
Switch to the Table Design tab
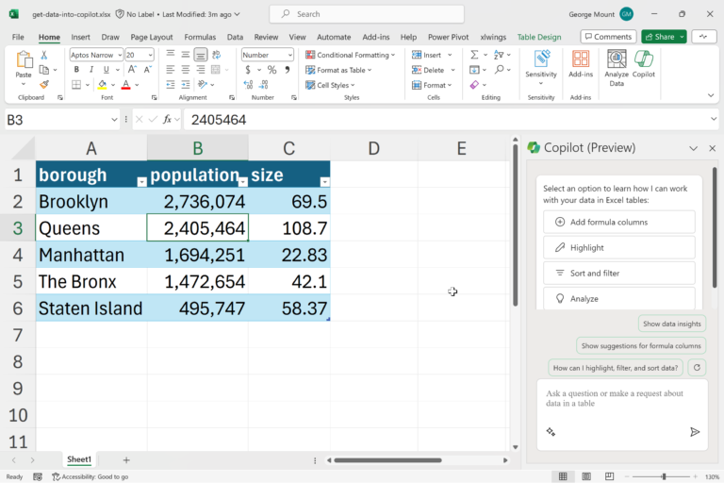[538, 37]
